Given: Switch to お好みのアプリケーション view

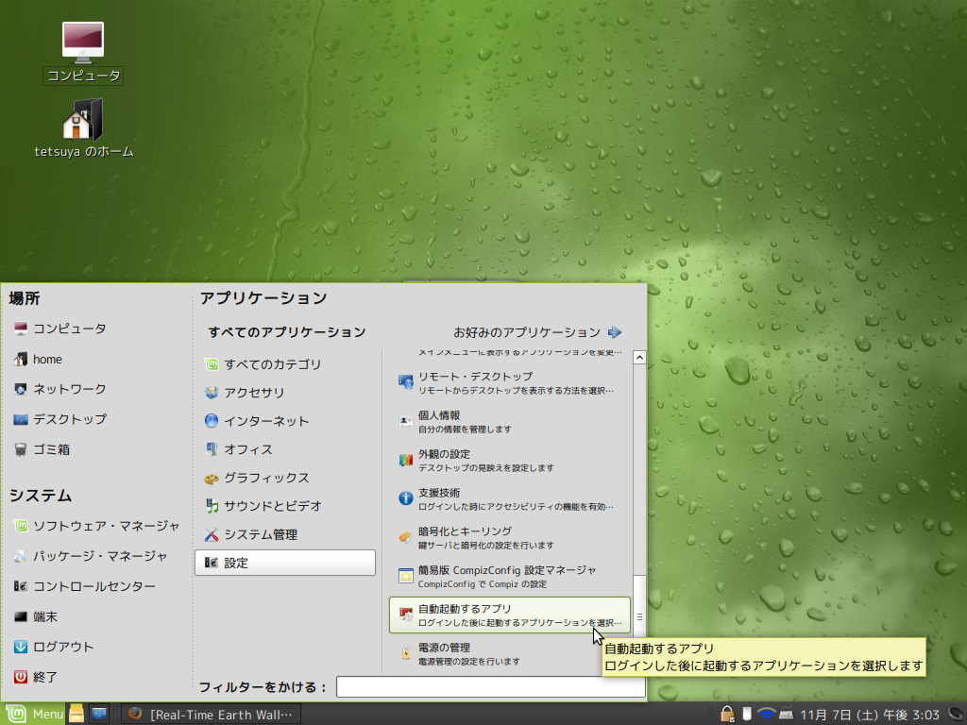Looking at the screenshot, I should [x=537, y=333].
